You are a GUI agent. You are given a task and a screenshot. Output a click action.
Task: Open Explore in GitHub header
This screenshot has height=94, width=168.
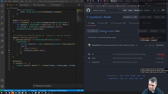(147, 10)
